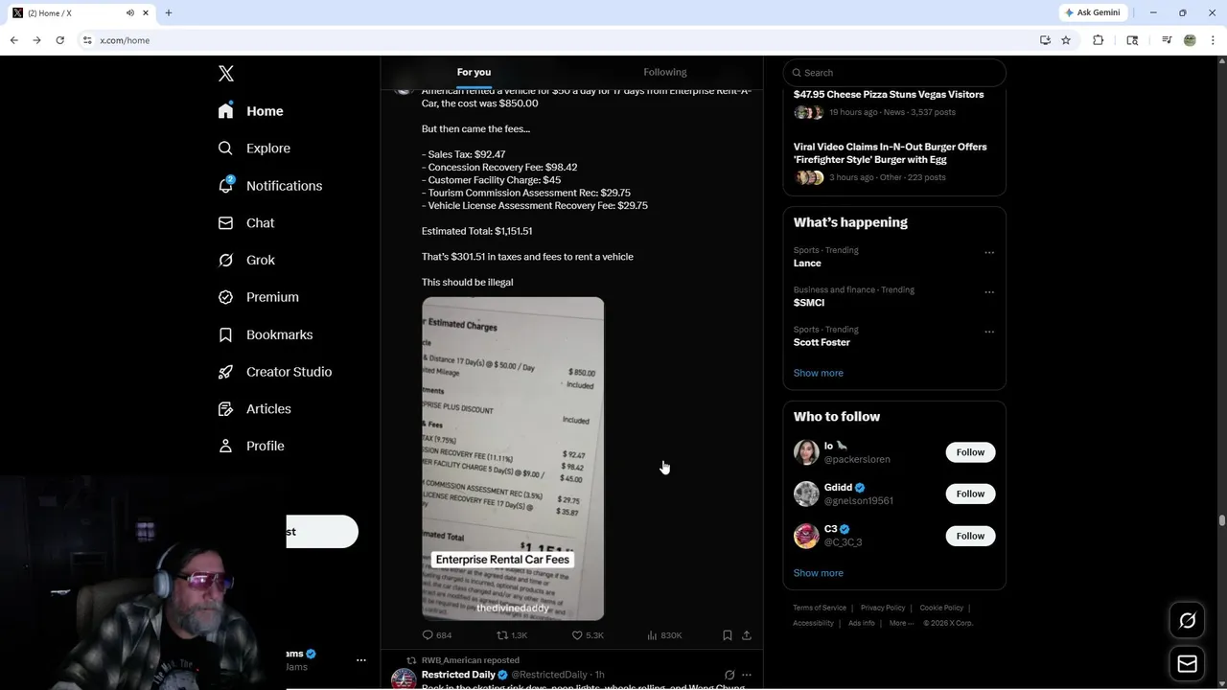Screen dimensions: 1227x690
Task: Open Restricted Daily profile name
Action: tap(458, 675)
